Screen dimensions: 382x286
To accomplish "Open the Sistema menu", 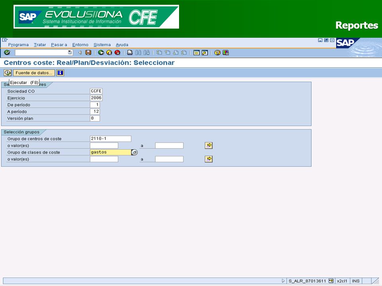I will tap(102, 45).
